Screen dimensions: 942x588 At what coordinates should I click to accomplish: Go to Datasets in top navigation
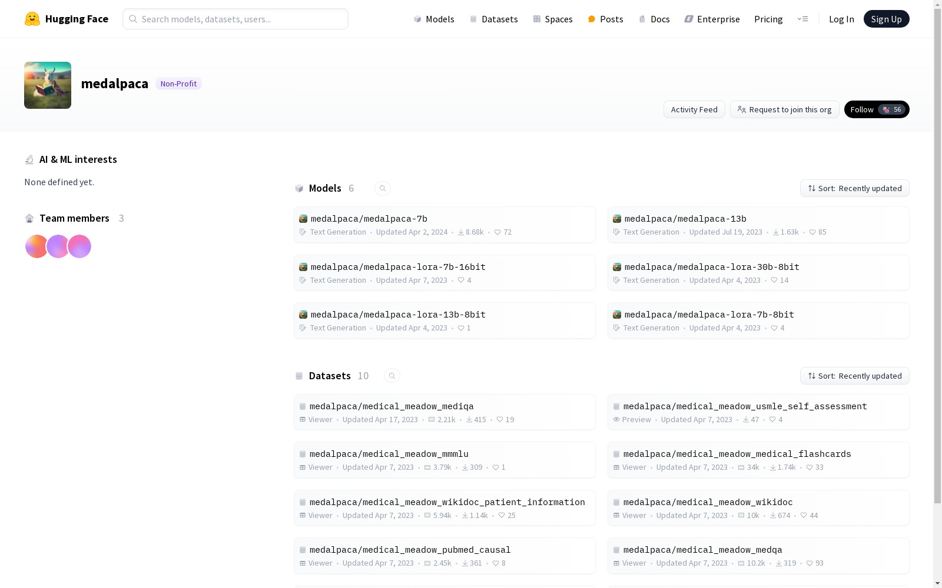(493, 19)
